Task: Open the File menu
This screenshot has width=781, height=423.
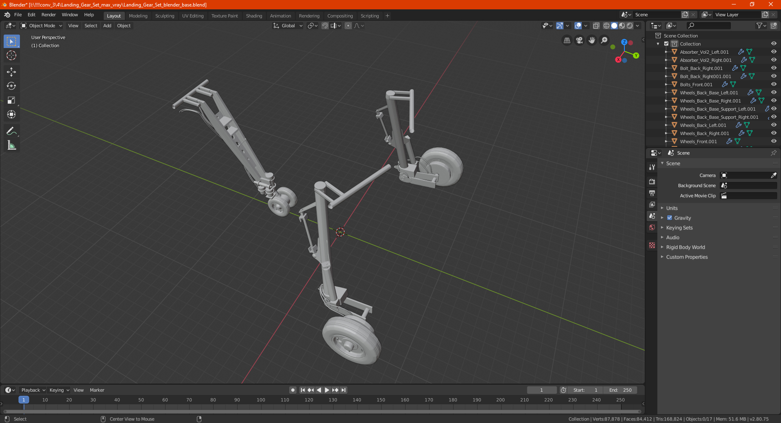Action: click(18, 15)
